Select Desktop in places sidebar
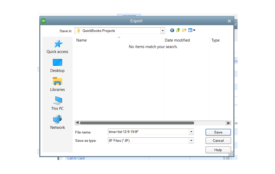The image size is (275, 174). point(57,66)
